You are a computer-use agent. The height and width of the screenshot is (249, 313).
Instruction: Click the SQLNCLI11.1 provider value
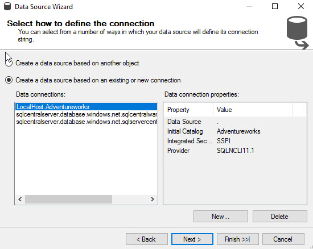point(236,151)
